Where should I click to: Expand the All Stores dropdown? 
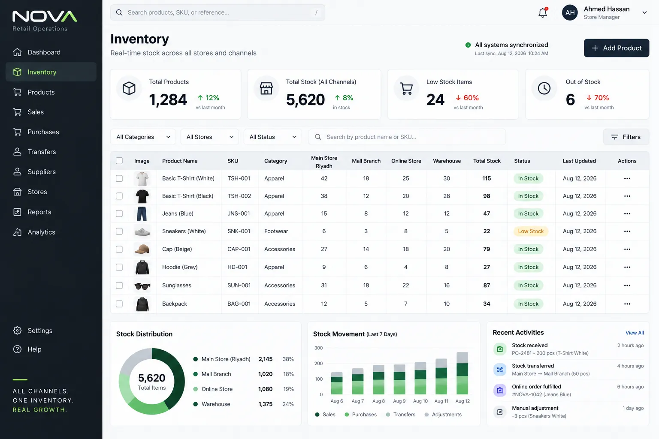(210, 137)
